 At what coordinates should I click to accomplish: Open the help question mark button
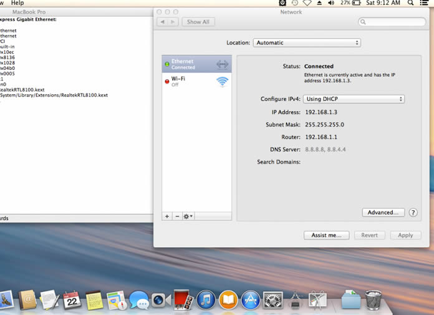[413, 213]
